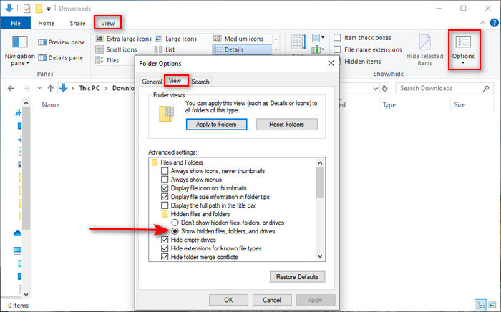Switch to details view in status bar
501x312 pixels.
(x=480, y=305)
